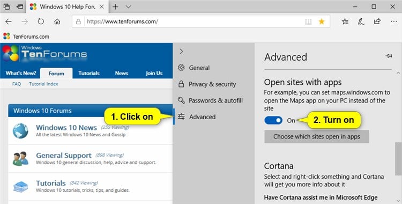Click the Tutorial Index link
Viewport: 402px width, 204px height.
[x=43, y=84]
